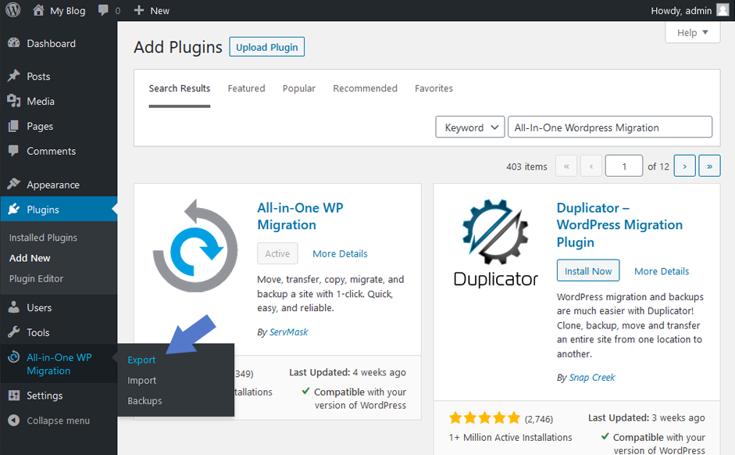Open the ServMask author link
735x455 pixels.
[288, 331]
